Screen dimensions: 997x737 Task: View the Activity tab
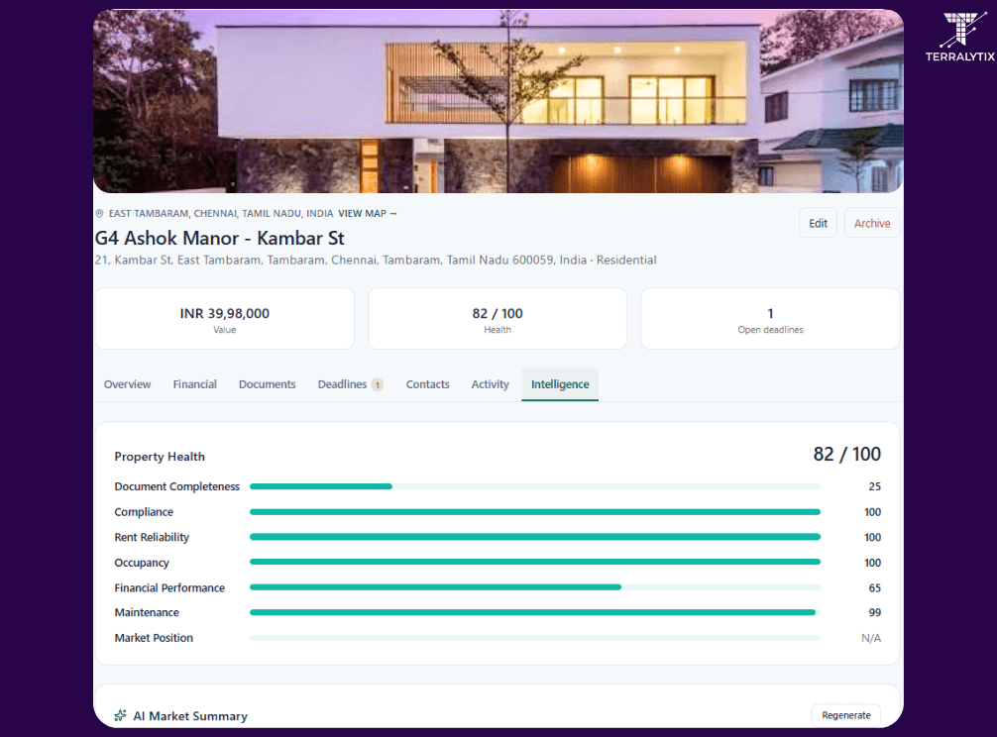pyautogui.click(x=490, y=384)
